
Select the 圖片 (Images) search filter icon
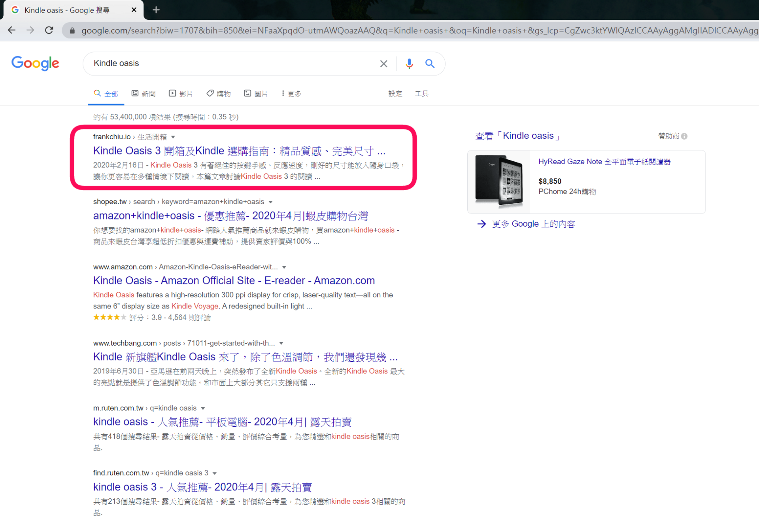[248, 93]
